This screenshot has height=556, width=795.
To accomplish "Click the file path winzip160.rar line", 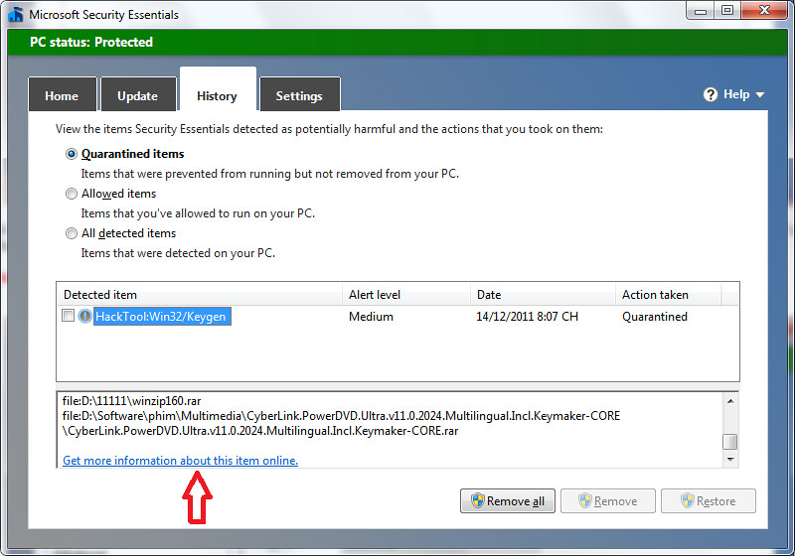I will pyautogui.click(x=132, y=401).
